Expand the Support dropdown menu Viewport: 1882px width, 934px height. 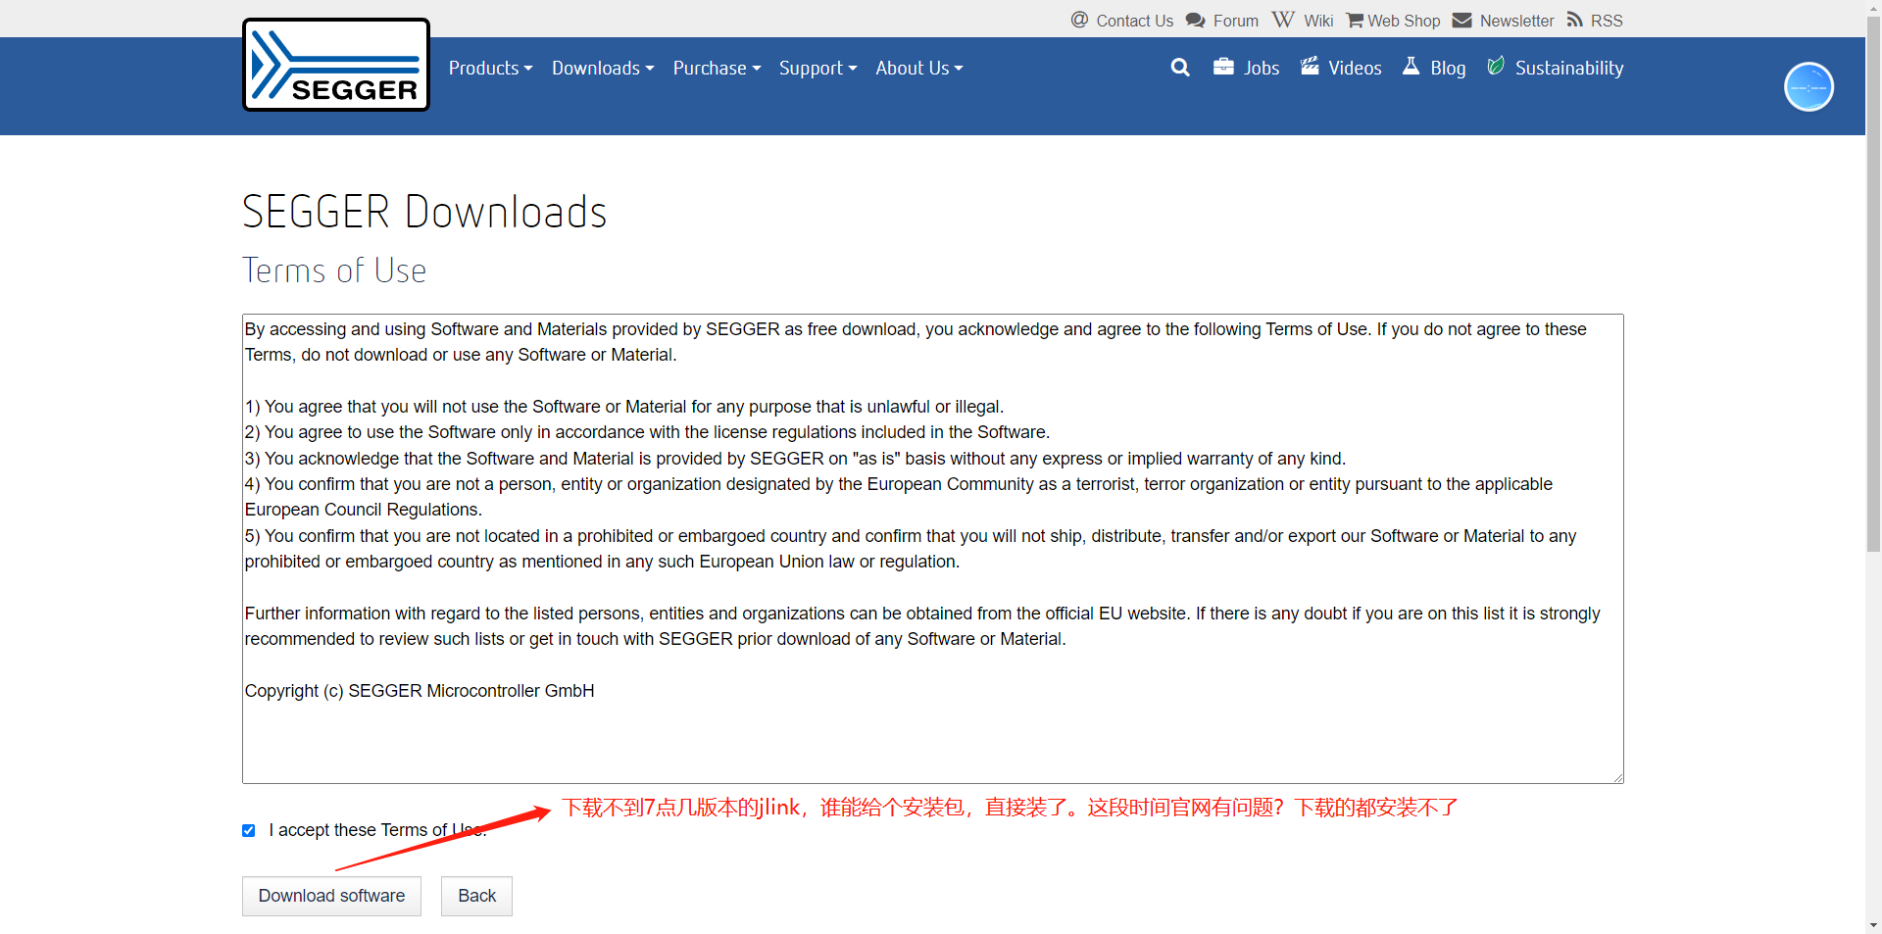[817, 68]
